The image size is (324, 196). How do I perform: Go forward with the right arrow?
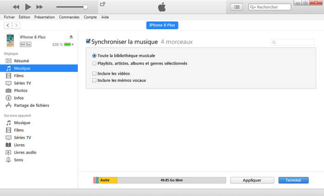(x=16, y=25)
